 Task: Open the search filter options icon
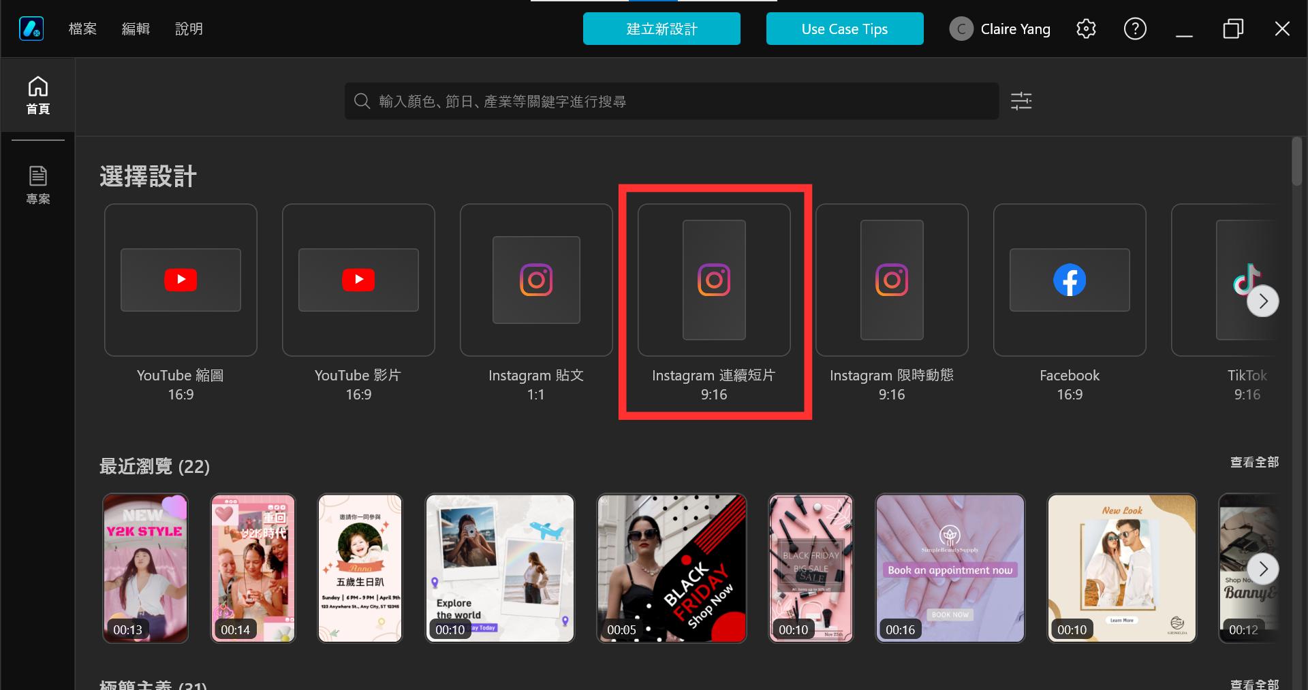(1021, 101)
